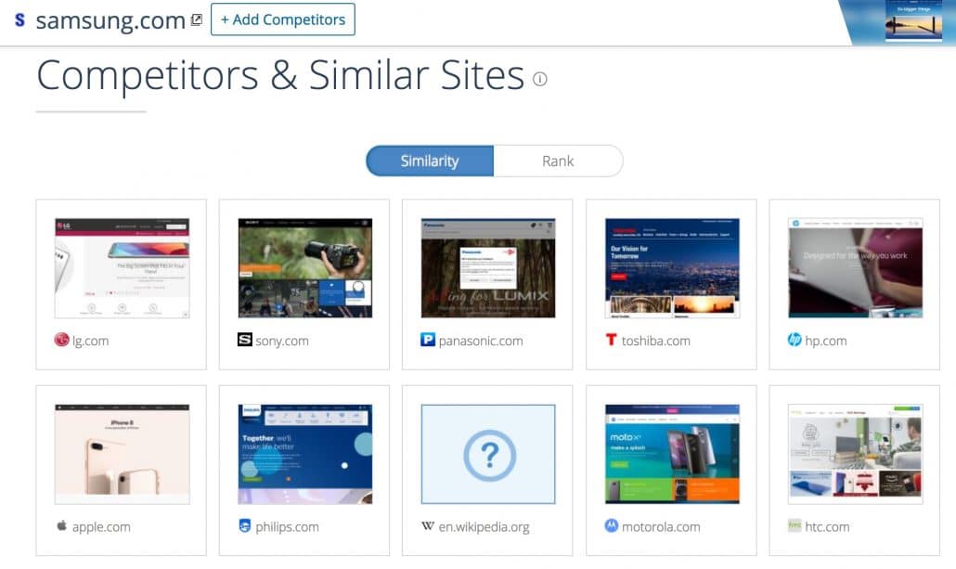The height and width of the screenshot is (569, 956).
Task: Click the toshiba.com site thumbnail
Action: tap(672, 268)
